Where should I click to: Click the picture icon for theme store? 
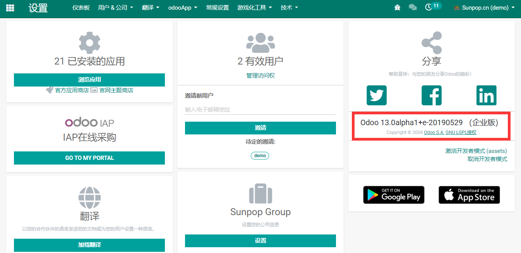pyautogui.click(x=94, y=90)
